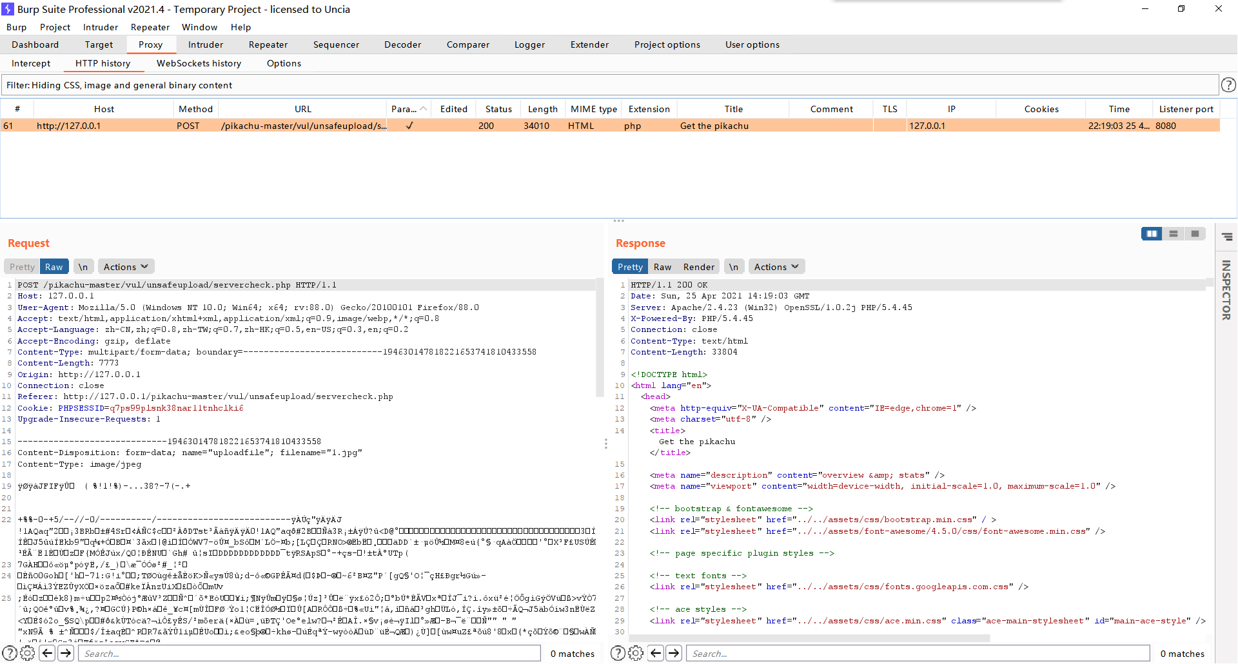
Task: Open the Response Actions dropdown
Action: point(776,267)
